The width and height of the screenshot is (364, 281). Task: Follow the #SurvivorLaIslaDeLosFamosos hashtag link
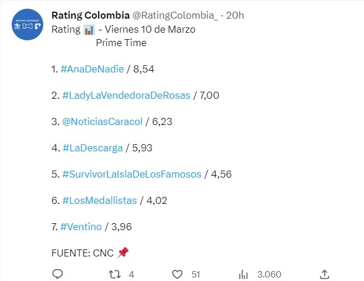pyautogui.click(x=131, y=174)
